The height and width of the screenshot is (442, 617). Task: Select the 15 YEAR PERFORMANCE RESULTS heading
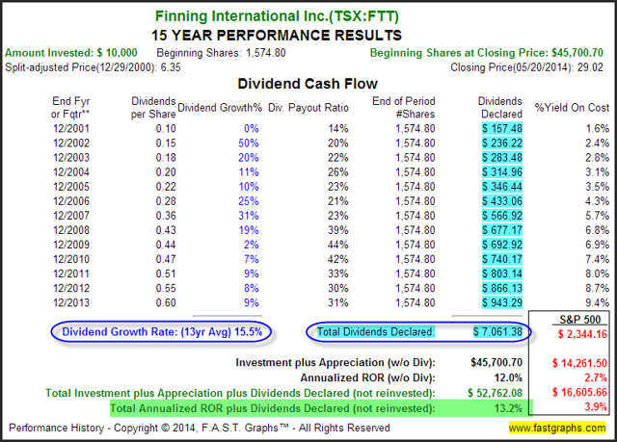coord(277,36)
